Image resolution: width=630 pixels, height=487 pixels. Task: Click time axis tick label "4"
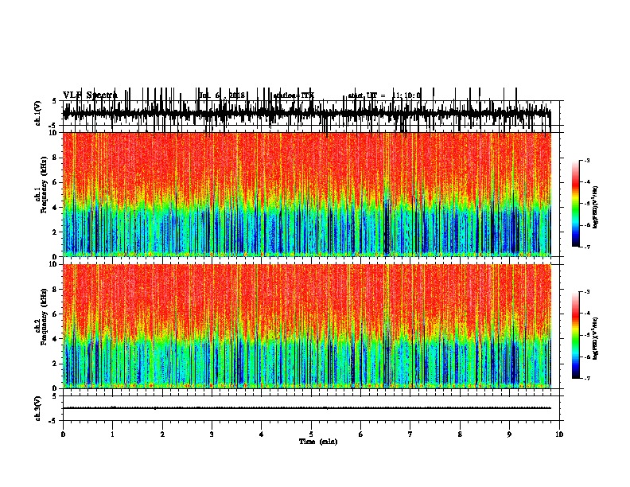(262, 434)
